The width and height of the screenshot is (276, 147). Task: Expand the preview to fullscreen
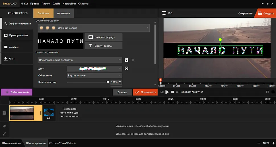click(273, 92)
